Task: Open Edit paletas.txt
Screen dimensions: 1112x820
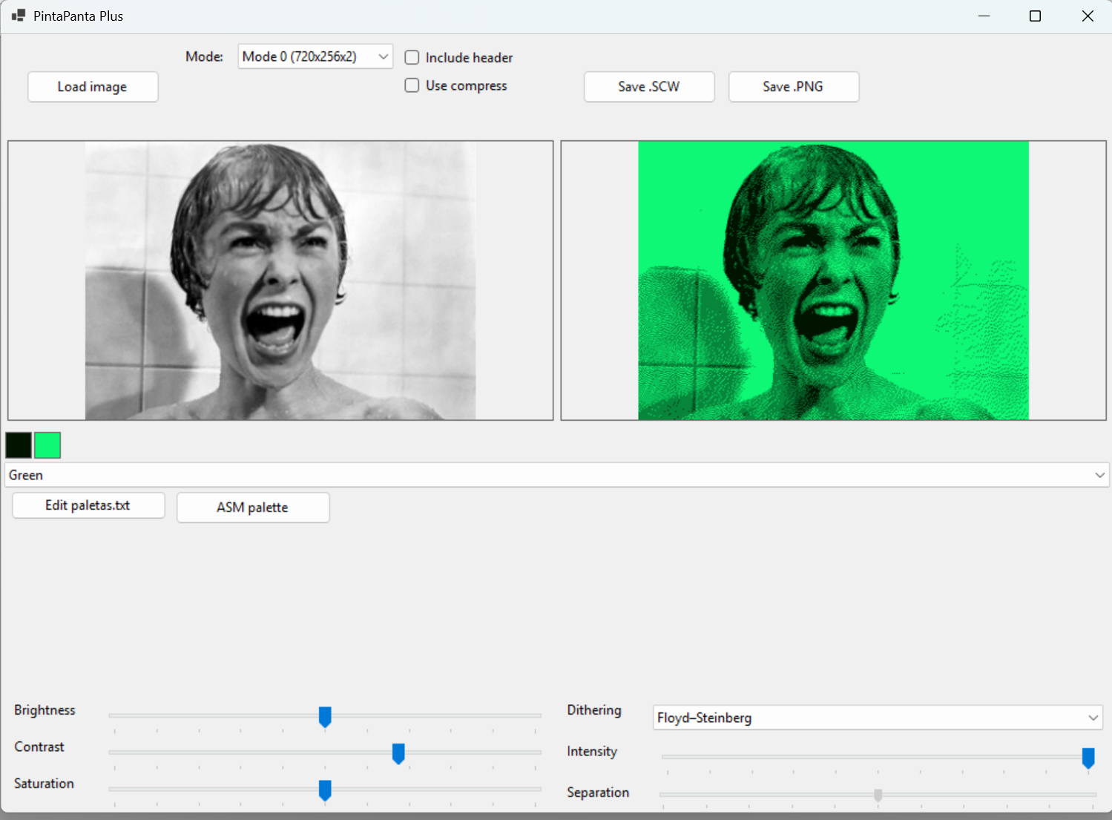Action: (x=88, y=505)
